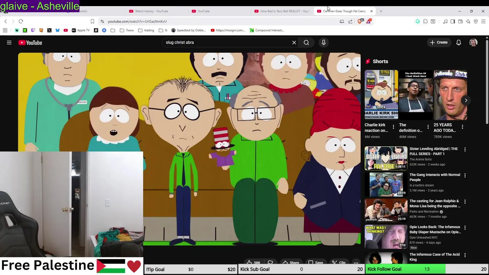Reload the current page
This screenshot has height=275, width=489.
click(x=21, y=21)
